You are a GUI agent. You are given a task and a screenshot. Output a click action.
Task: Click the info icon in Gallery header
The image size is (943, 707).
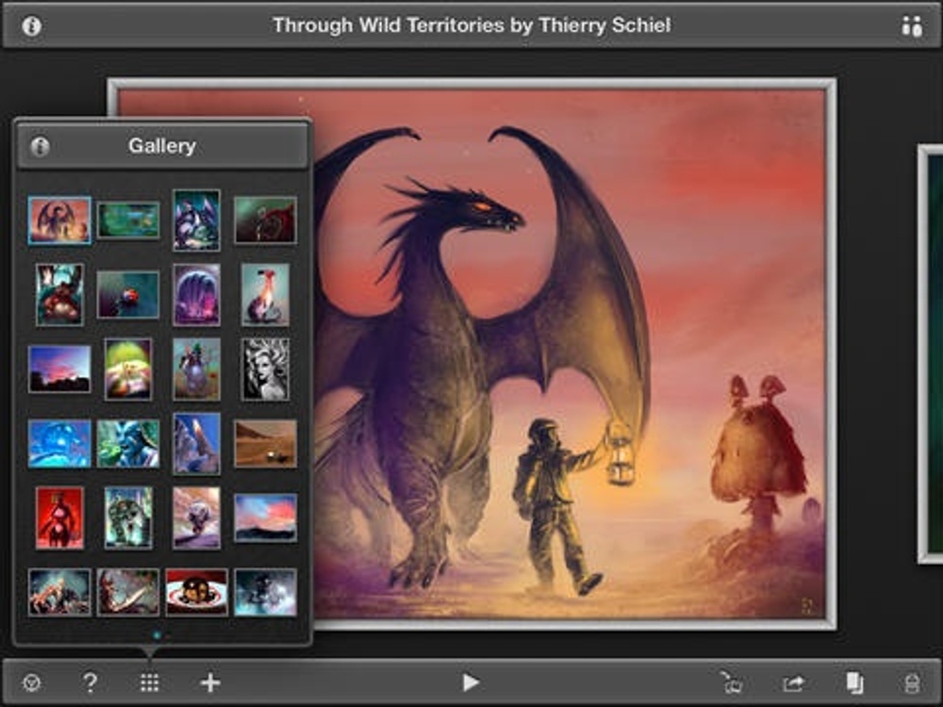[40, 146]
